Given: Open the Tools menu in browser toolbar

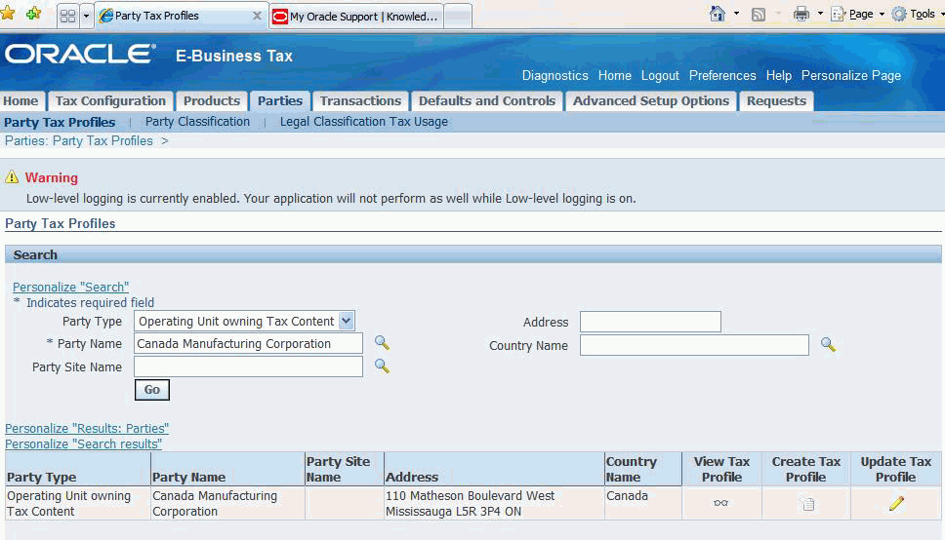Looking at the screenshot, I should point(918,14).
